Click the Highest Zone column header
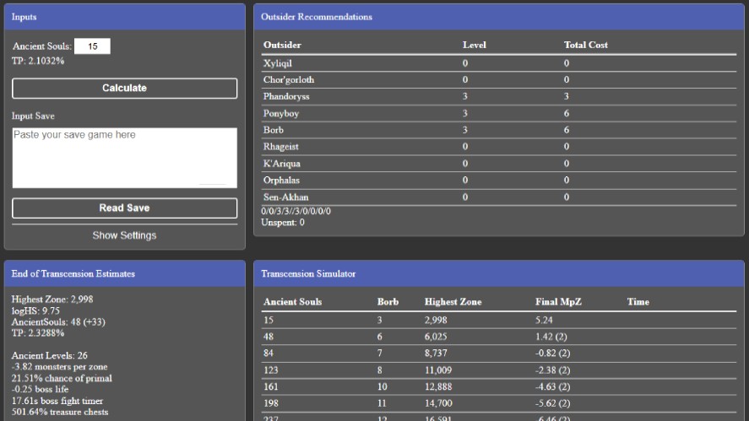The image size is (749, 421). click(x=453, y=302)
